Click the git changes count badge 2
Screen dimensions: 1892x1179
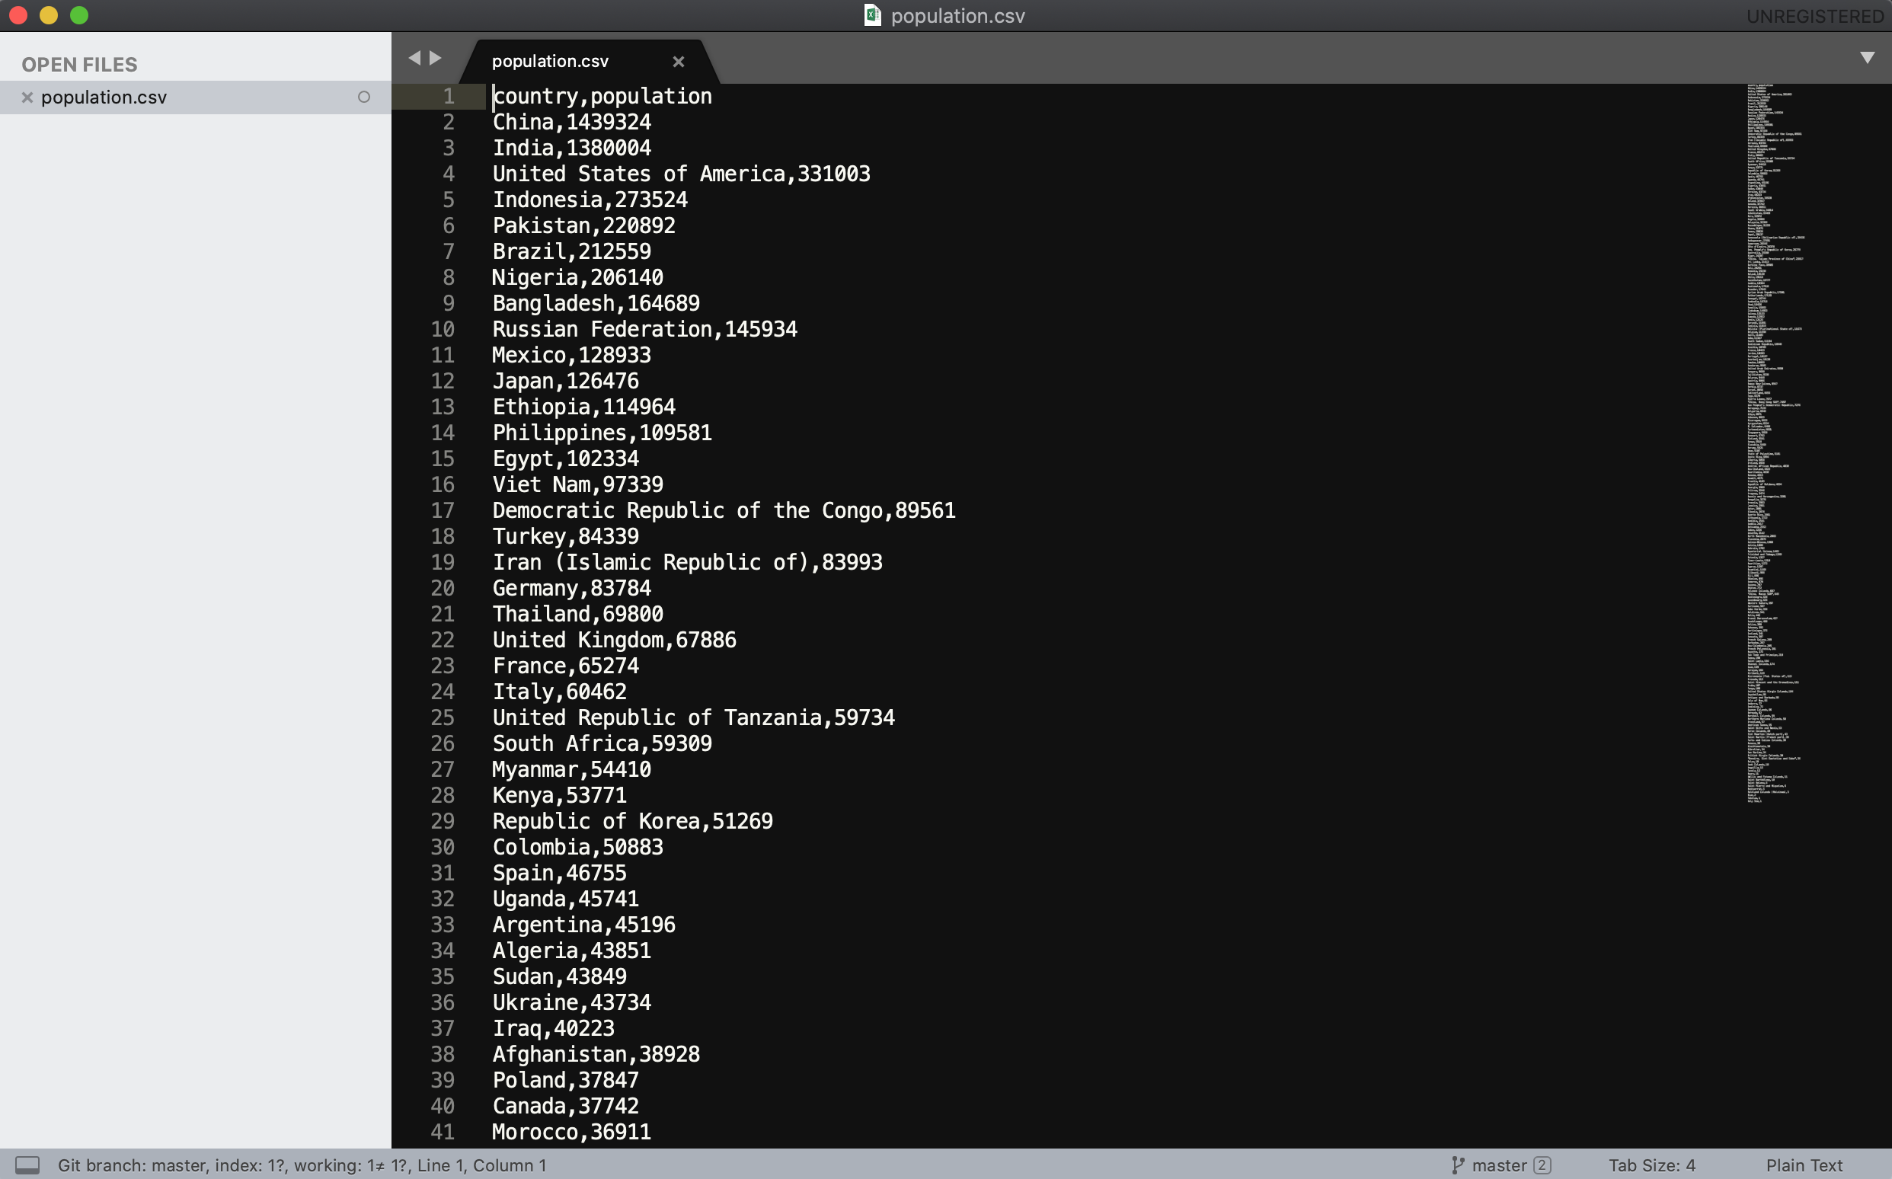(x=1541, y=1165)
